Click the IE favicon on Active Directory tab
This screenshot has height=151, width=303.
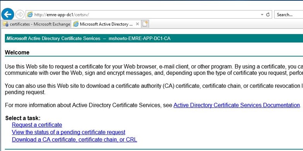[x=76, y=24]
